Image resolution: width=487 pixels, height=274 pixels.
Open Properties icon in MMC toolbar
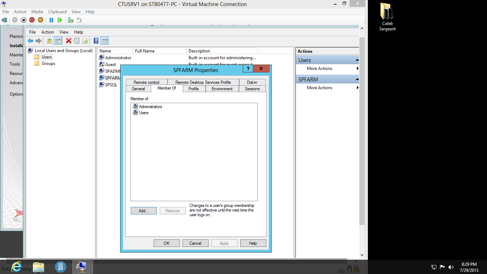coord(77,41)
